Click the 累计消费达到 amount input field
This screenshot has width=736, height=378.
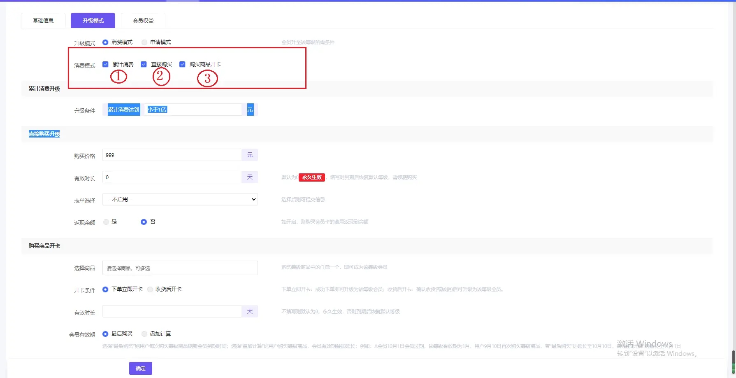coord(193,110)
